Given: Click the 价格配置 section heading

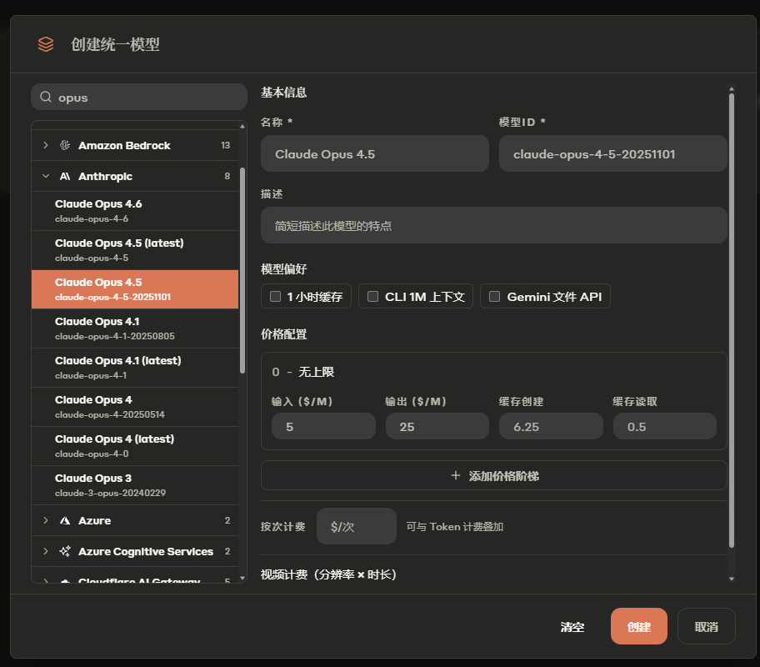Looking at the screenshot, I should tap(283, 334).
